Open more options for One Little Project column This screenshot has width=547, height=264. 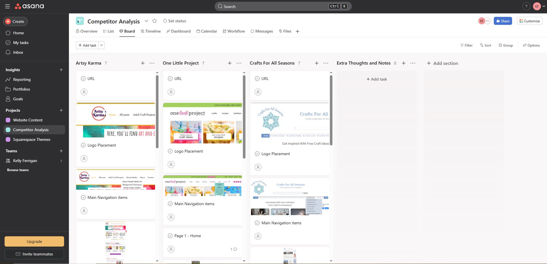click(x=239, y=63)
